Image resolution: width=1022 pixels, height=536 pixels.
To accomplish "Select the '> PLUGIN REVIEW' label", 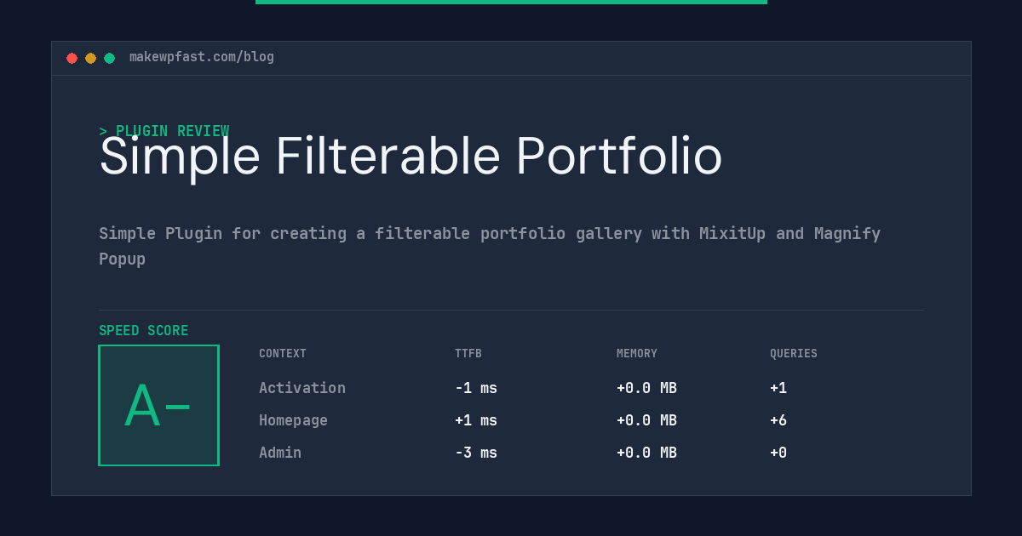I will [x=164, y=131].
